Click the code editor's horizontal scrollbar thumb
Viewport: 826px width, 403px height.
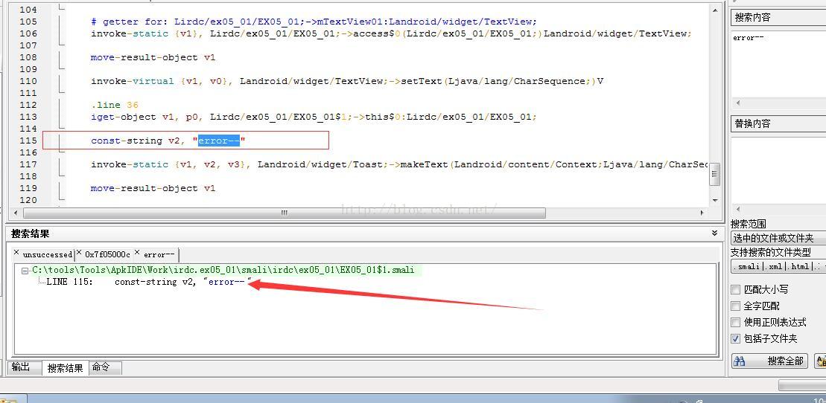point(285,213)
